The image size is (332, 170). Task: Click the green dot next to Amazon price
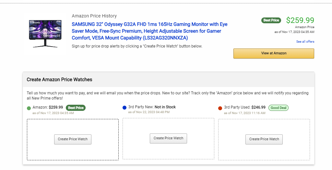29,108
